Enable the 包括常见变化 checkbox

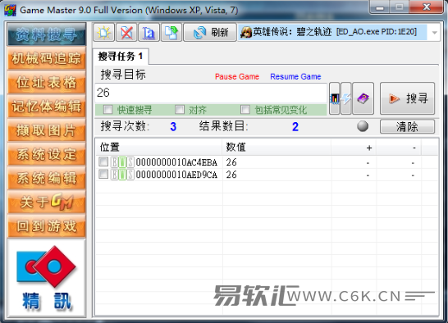245,110
